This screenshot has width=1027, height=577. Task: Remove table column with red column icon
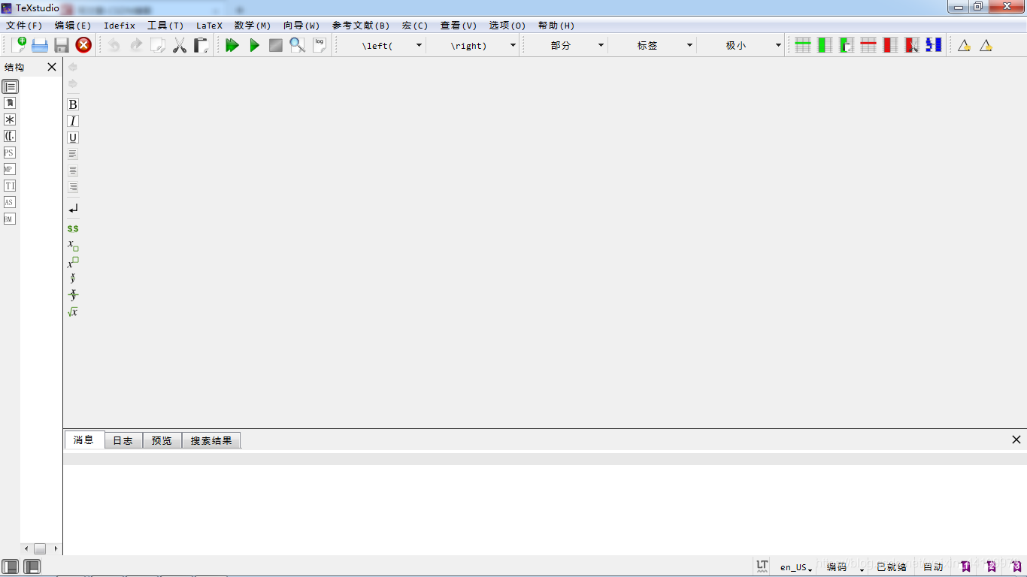pyautogui.click(x=890, y=45)
